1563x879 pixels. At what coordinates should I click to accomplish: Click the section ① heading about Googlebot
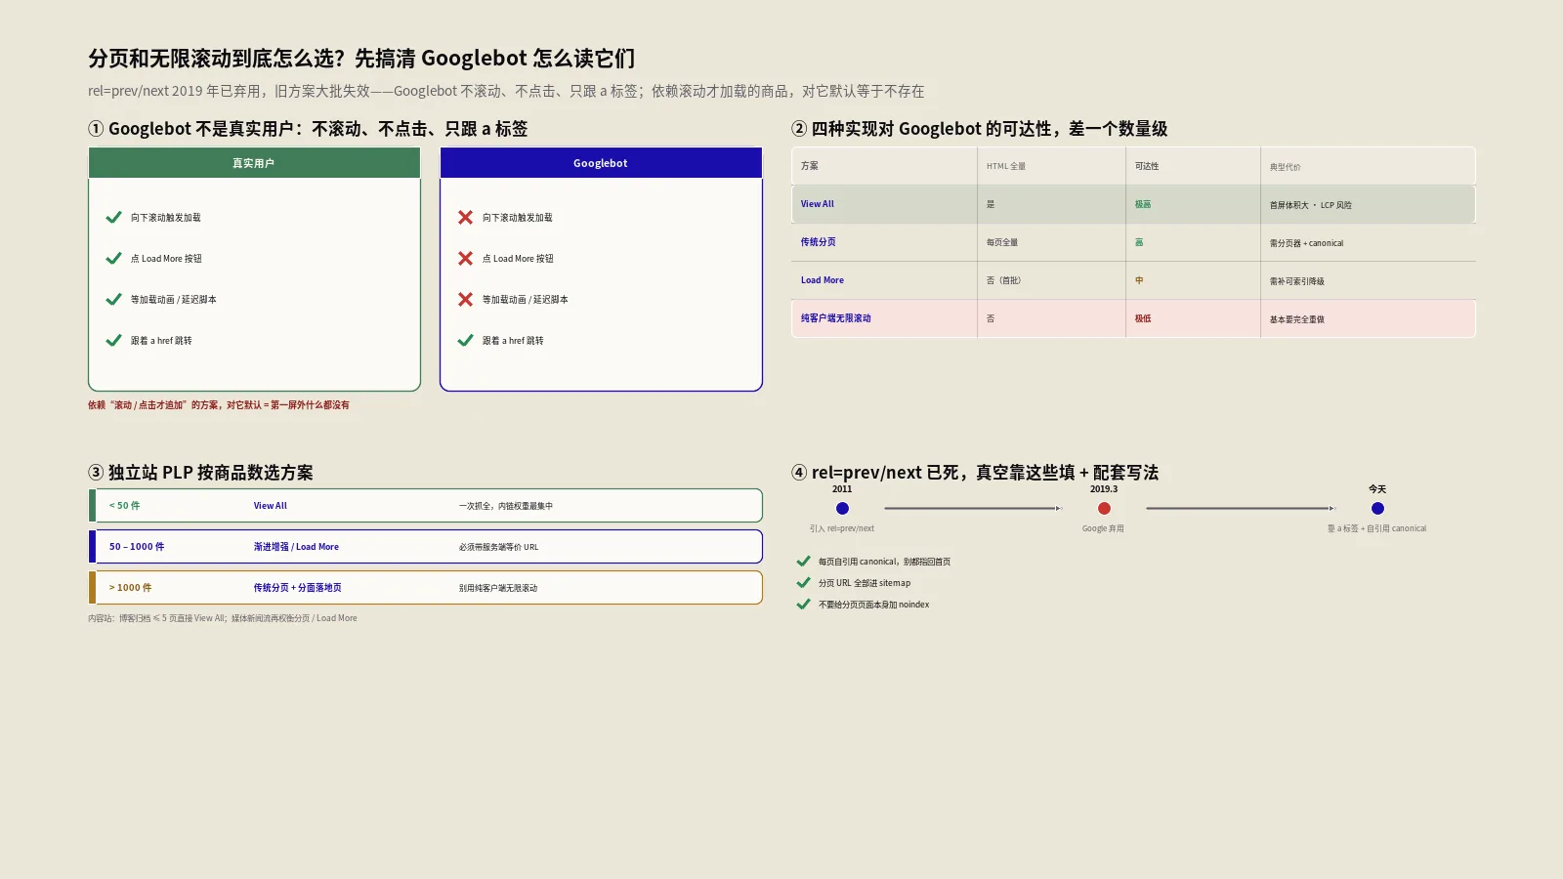point(308,129)
